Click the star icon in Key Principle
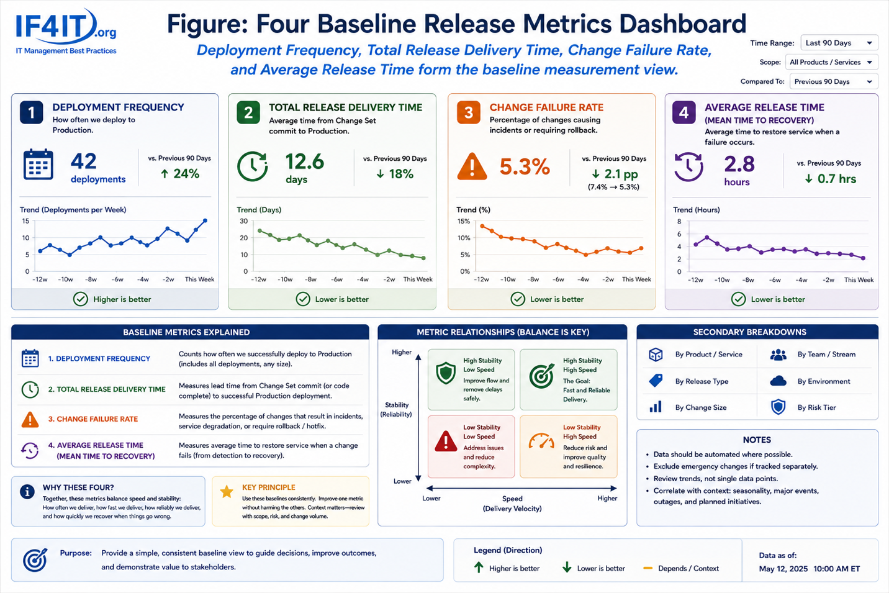This screenshot has height=593, width=889. pyautogui.click(x=227, y=492)
